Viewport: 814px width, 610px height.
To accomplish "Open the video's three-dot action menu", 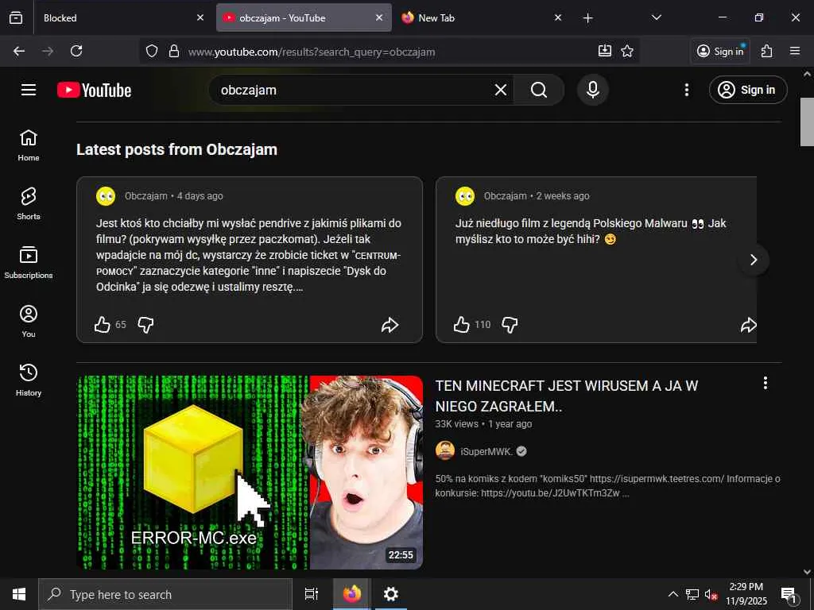I will (766, 384).
